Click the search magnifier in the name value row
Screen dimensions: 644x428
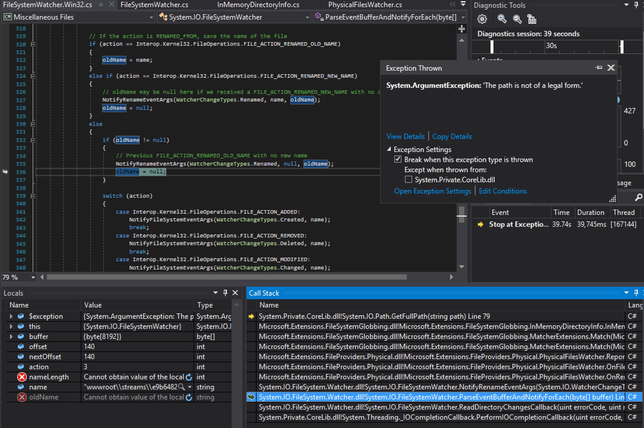tap(181, 387)
